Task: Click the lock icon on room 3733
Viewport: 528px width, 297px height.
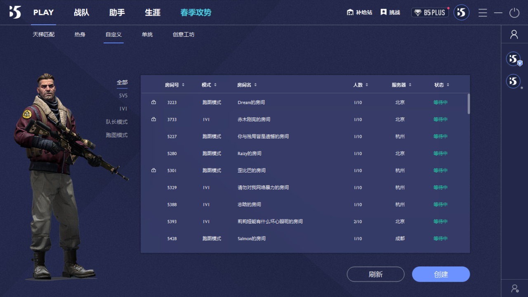Action: point(154,119)
